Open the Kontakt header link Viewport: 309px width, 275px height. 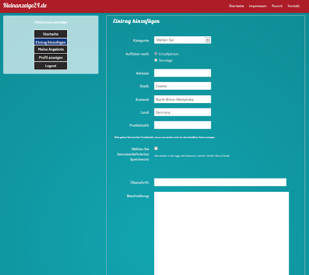click(x=293, y=6)
